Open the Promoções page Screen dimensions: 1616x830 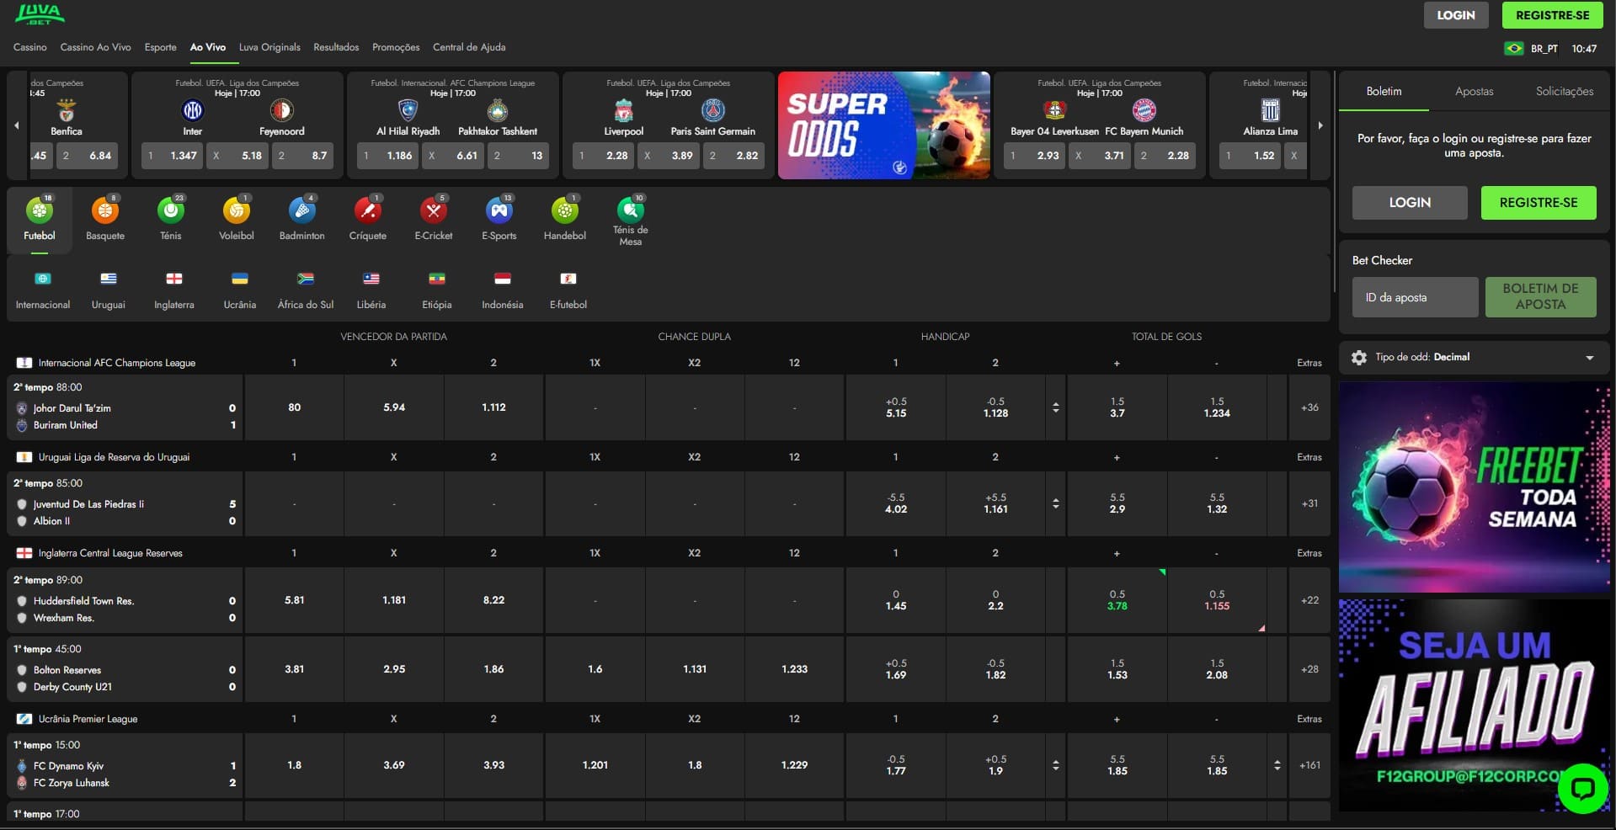(x=396, y=47)
